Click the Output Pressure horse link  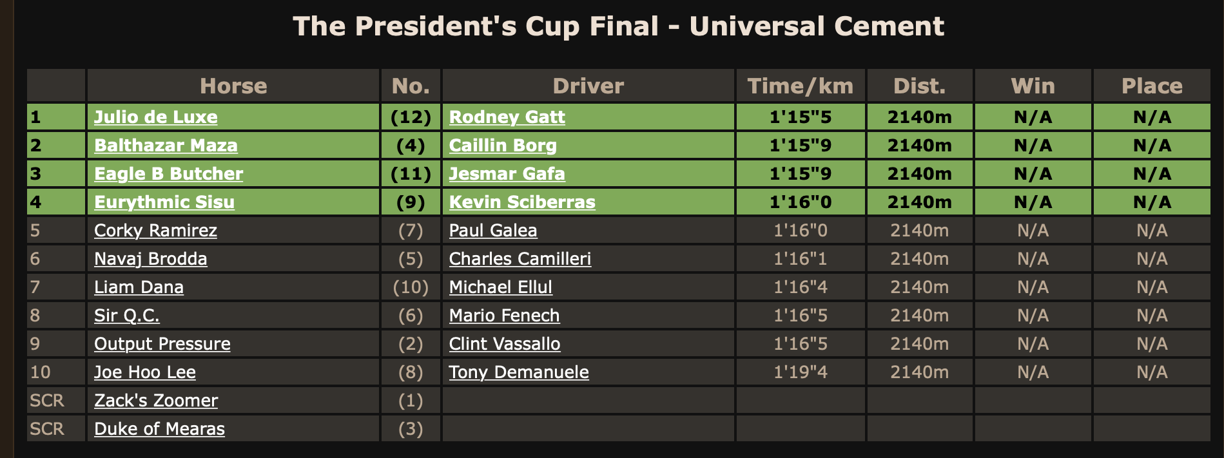(162, 344)
